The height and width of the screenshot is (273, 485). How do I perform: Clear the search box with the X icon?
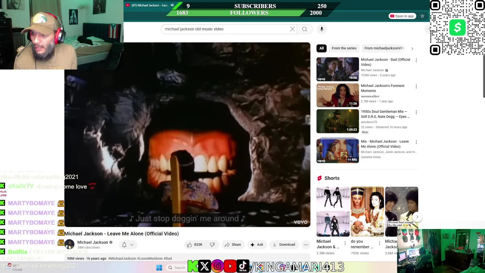click(293, 29)
